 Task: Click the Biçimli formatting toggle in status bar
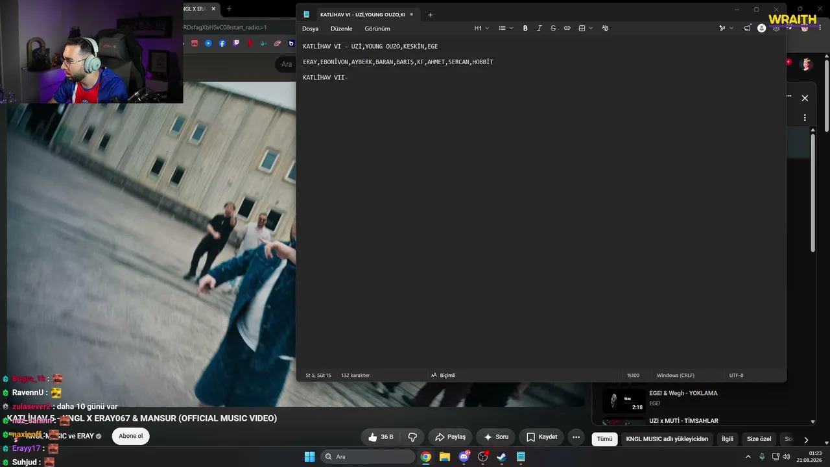[444, 376]
